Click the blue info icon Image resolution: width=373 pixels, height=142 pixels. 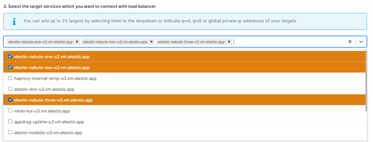coord(14,21)
